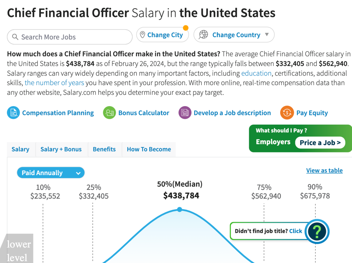This screenshot has height=263, width=352.
Task: Click the blue Compensation Planning icon
Action: tap(13, 113)
